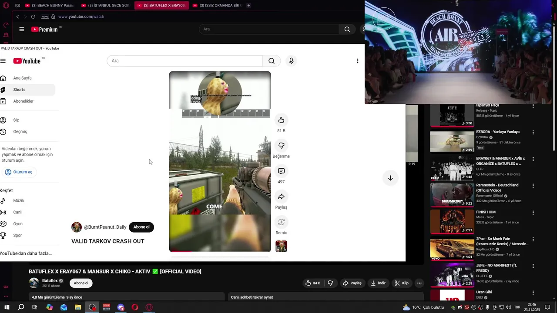
Task: Like the Short with 51 B likes
Action: click(281, 120)
